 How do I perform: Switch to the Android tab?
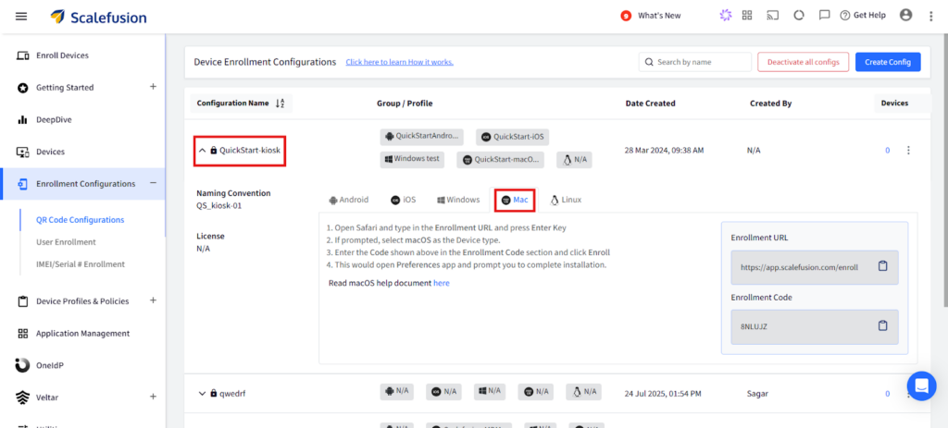pos(349,200)
